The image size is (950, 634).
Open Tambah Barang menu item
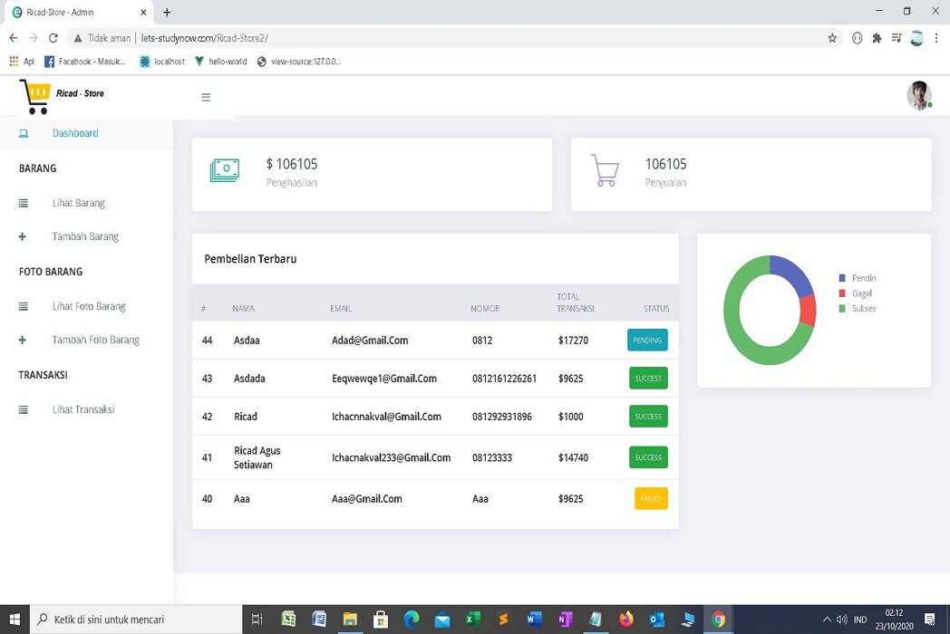[85, 236]
